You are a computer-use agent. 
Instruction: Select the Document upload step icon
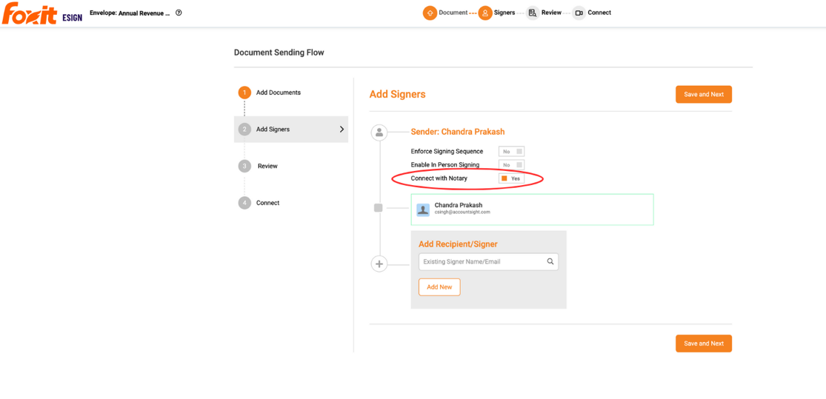[x=430, y=13]
